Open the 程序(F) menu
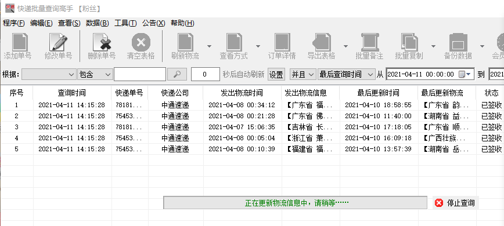This screenshot has height=226, width=504. pyautogui.click(x=14, y=23)
